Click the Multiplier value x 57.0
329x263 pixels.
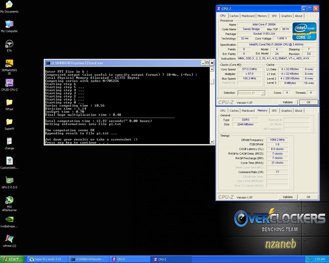[249, 74]
